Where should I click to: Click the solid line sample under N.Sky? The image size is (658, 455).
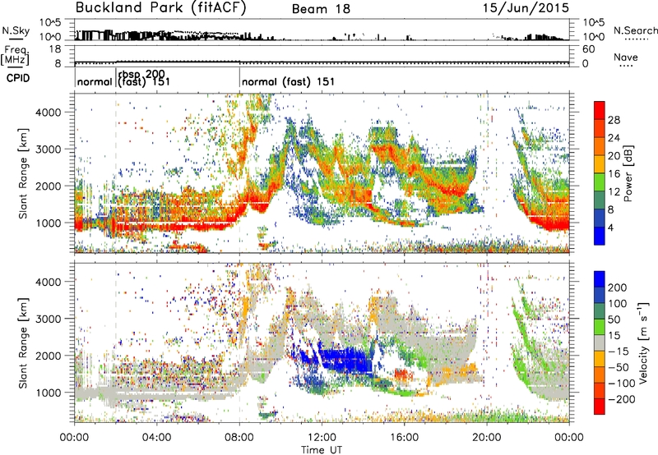15,39
